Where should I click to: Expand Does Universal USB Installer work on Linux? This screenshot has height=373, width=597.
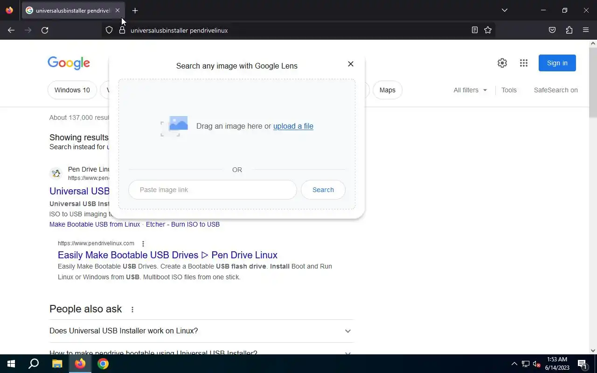201,331
